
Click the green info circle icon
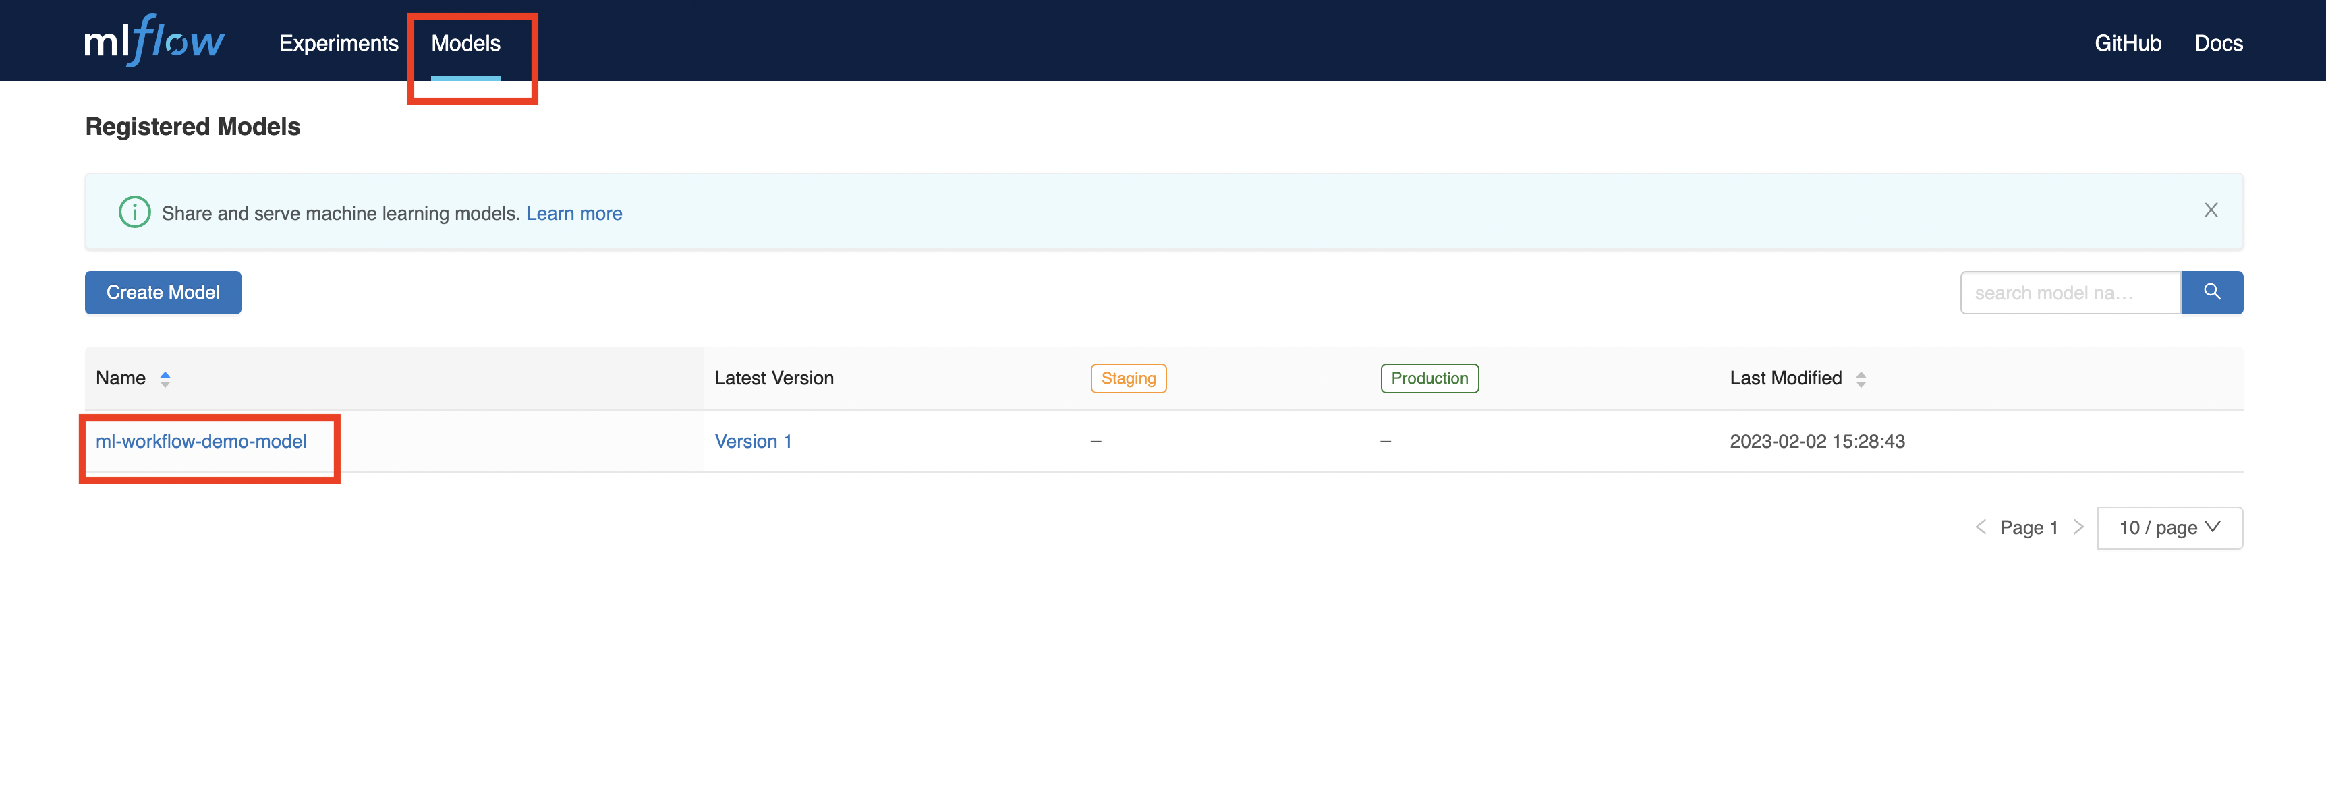(134, 212)
